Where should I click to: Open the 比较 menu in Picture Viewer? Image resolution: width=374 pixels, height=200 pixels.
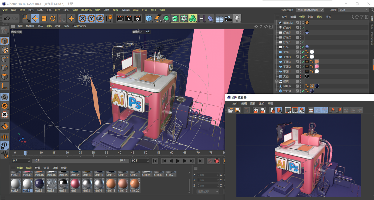261,103
